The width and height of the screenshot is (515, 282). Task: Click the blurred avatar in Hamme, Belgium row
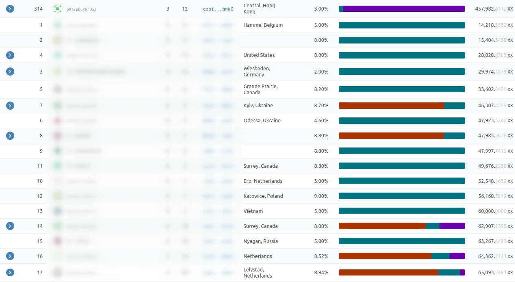pos(58,25)
